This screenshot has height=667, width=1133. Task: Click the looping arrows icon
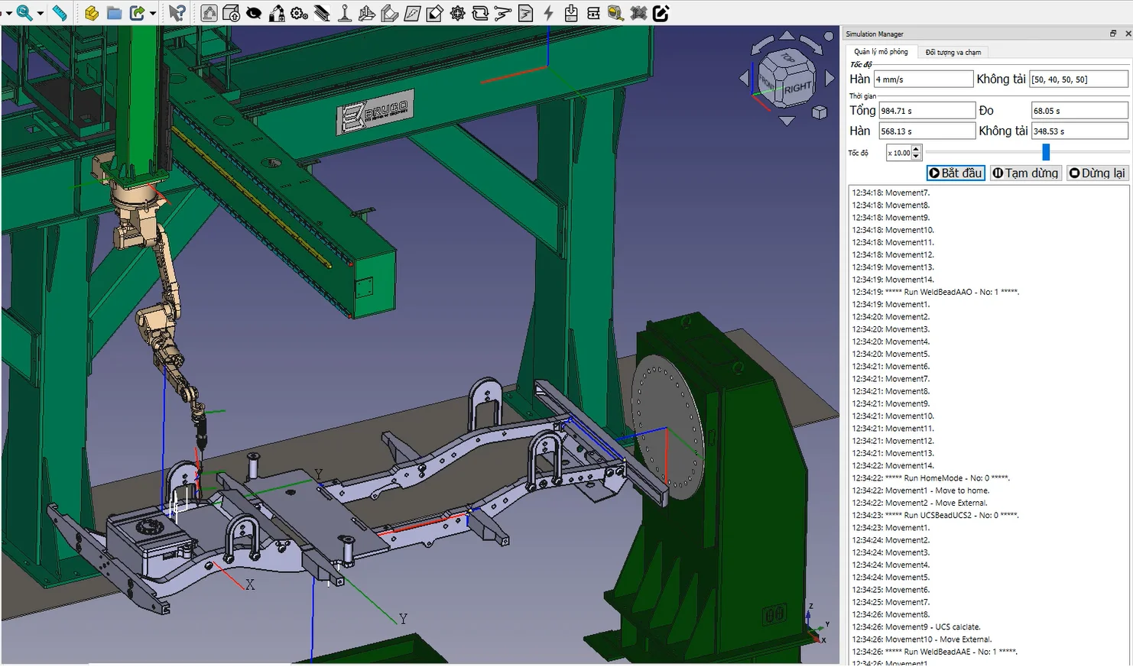(480, 13)
